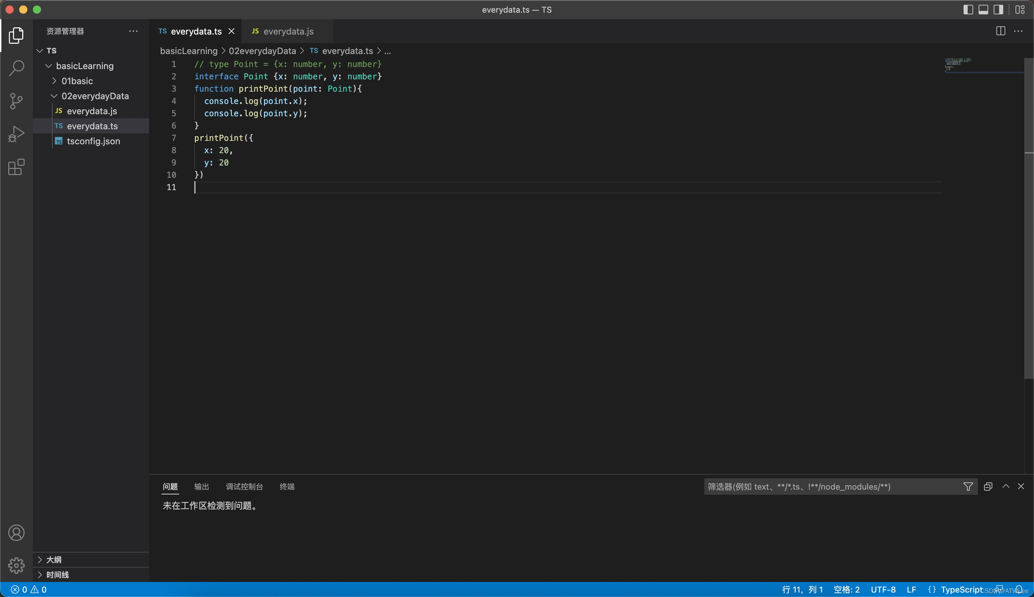
Task: Open the Extensions view
Action: pos(16,167)
